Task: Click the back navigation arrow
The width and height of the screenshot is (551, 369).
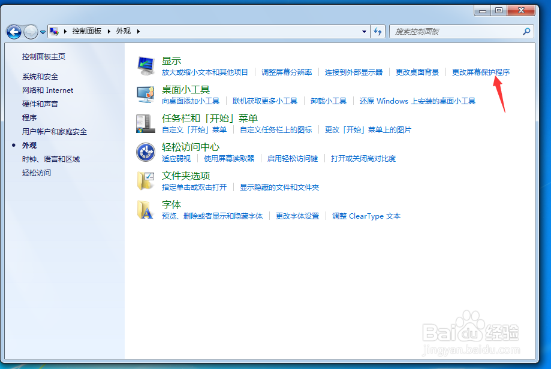Action: [13, 31]
